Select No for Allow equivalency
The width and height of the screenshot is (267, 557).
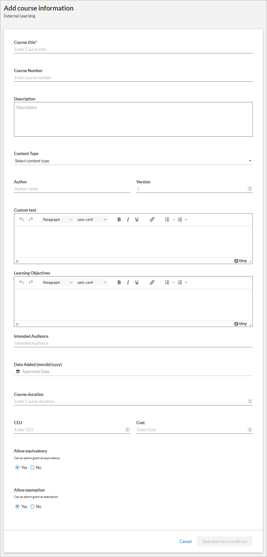coord(32,467)
